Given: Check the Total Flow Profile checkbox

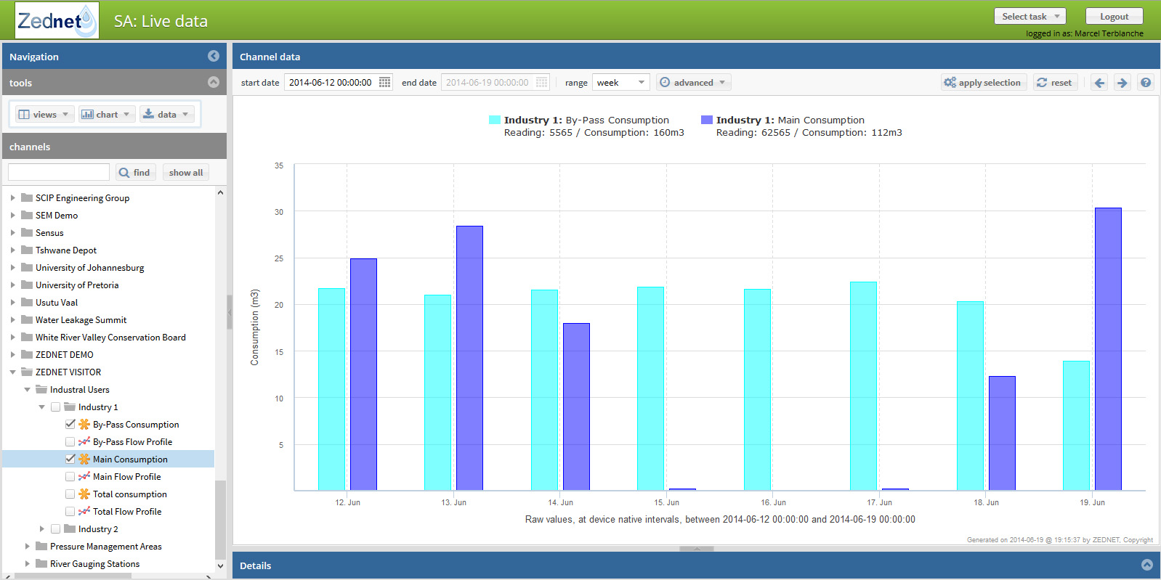Looking at the screenshot, I should [x=70, y=511].
